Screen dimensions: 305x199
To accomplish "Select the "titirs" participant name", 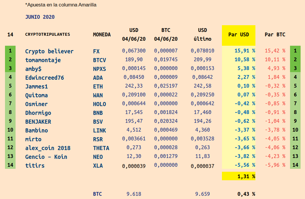I will pos(35,166).
